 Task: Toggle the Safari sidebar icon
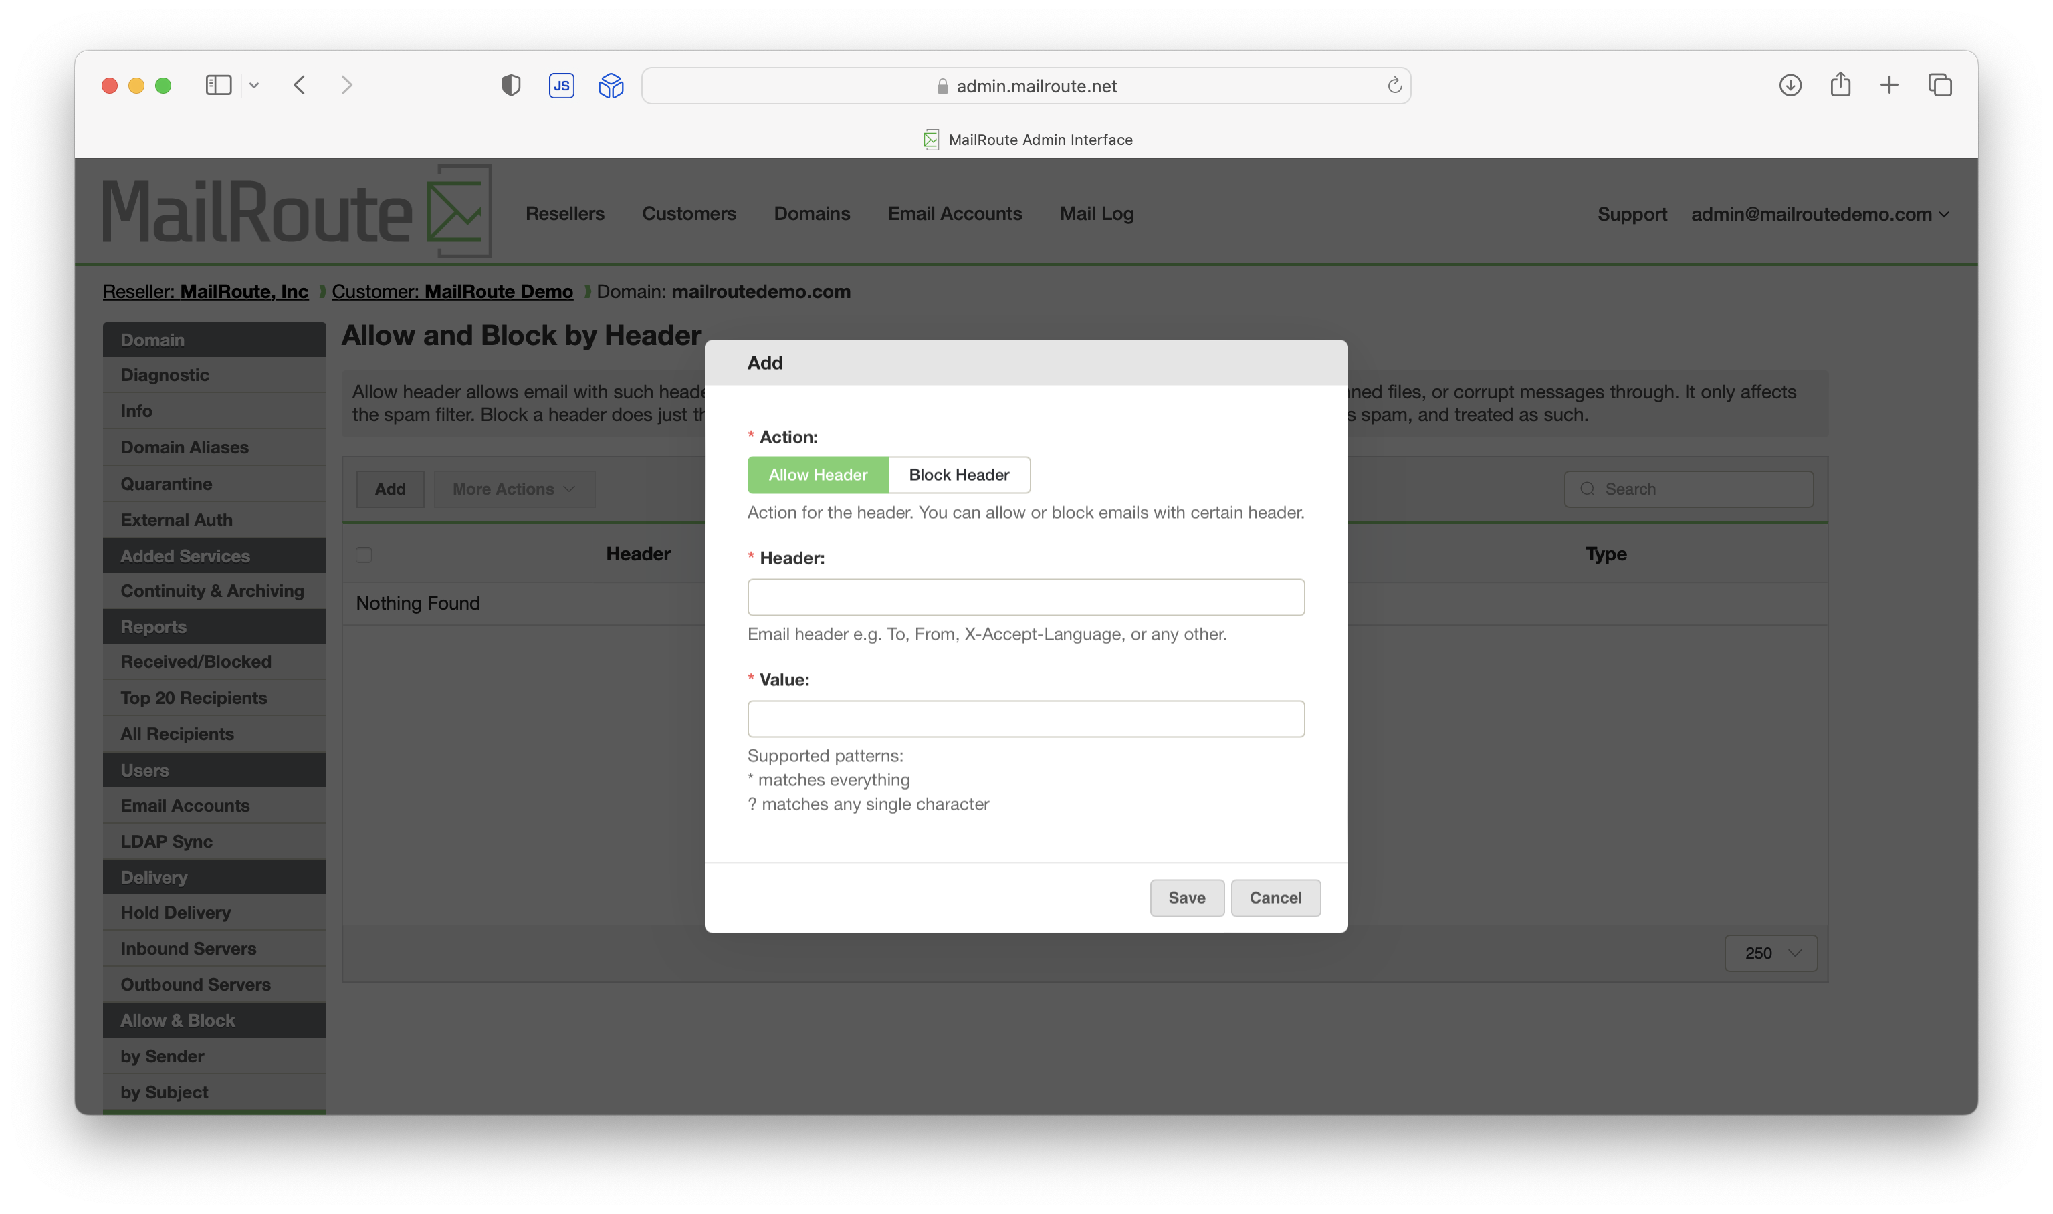(219, 85)
